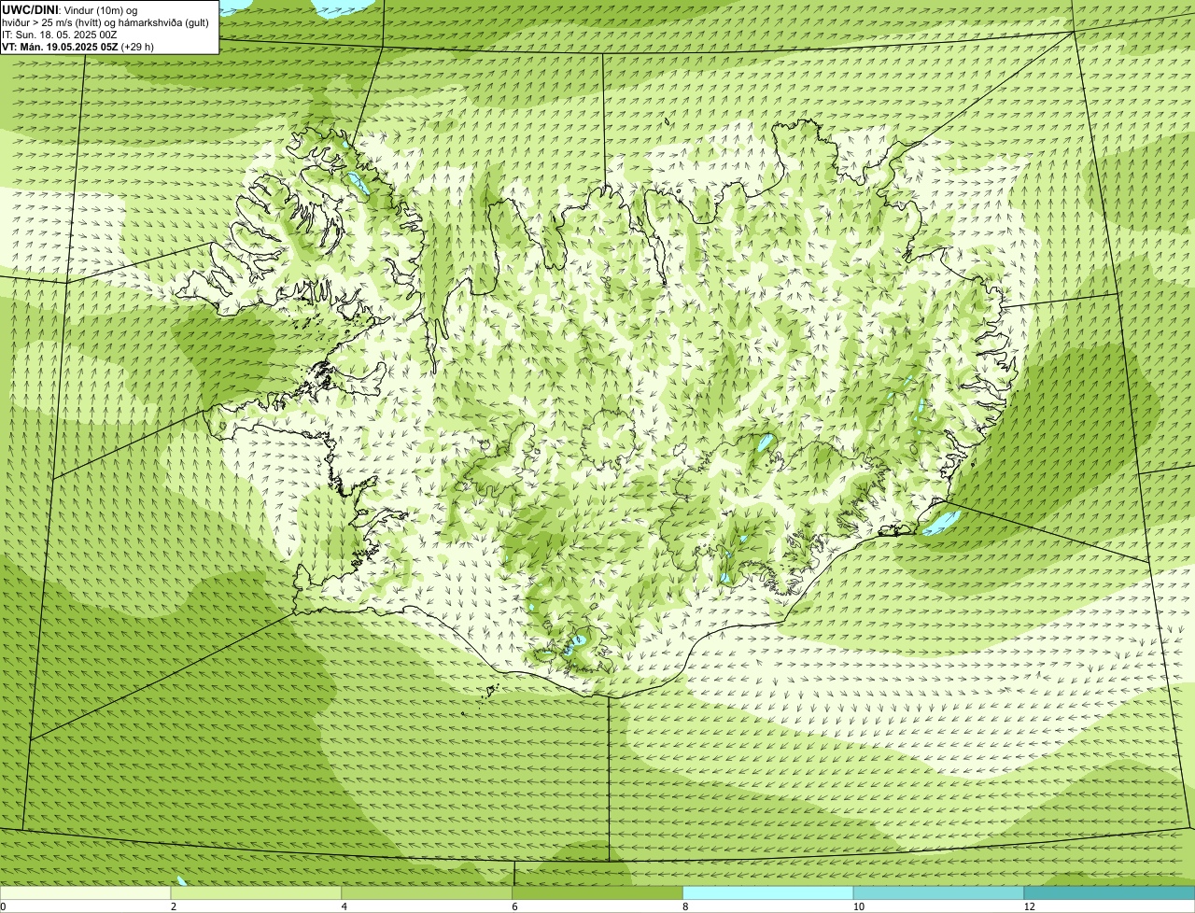The height and width of the screenshot is (913, 1195).
Task: Click the legend tick label '12'
Action: 1029,906
